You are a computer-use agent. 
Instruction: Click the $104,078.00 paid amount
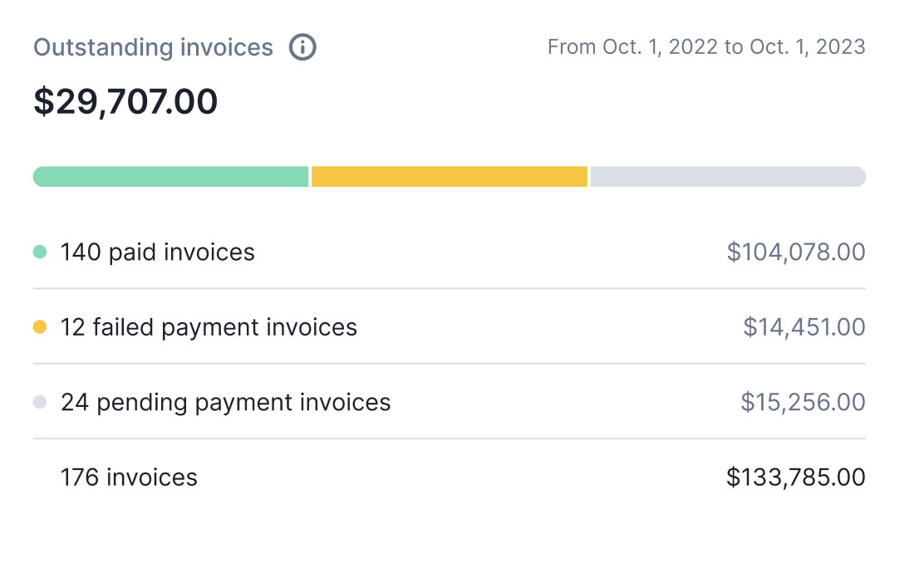796,252
